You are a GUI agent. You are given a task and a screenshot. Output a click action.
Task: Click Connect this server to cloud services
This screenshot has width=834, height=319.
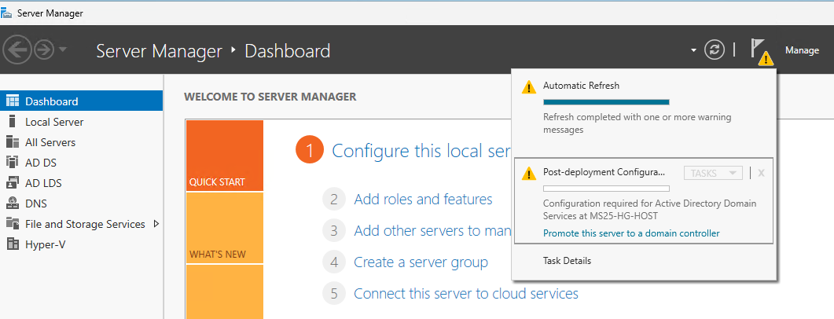466,294
